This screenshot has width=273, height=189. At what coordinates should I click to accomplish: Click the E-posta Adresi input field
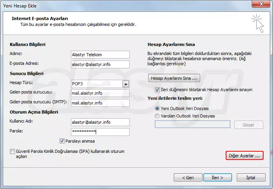point(100,64)
